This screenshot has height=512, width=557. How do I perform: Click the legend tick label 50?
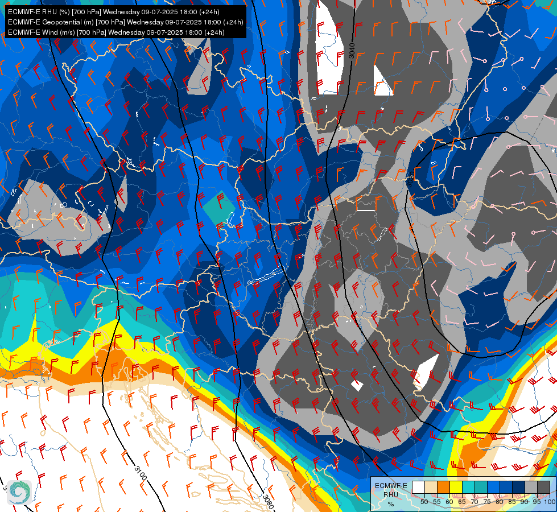(x=424, y=502)
